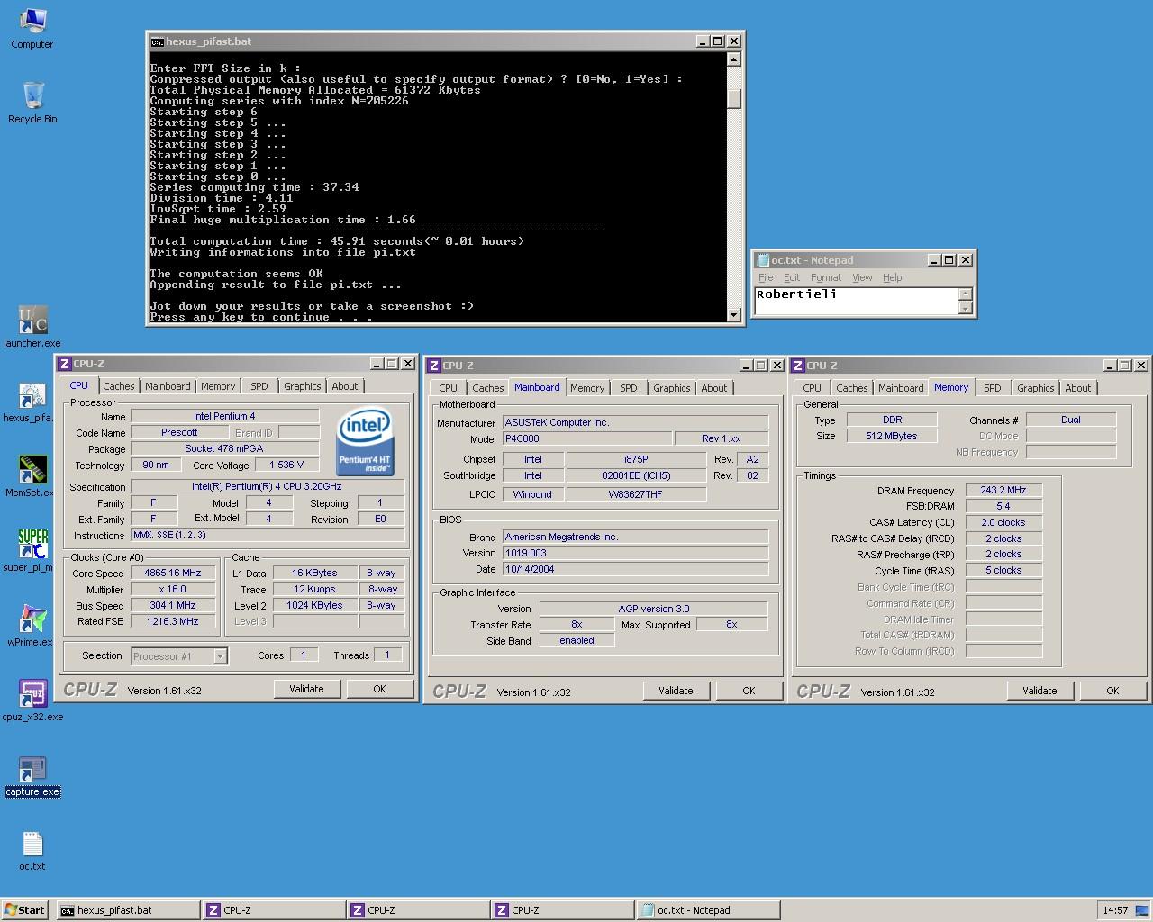Click the Model P4C800 field

(x=587, y=438)
